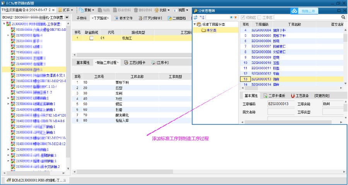Click the 百度 cloud upload icon
The image size is (348, 185).
click(x=294, y=10)
